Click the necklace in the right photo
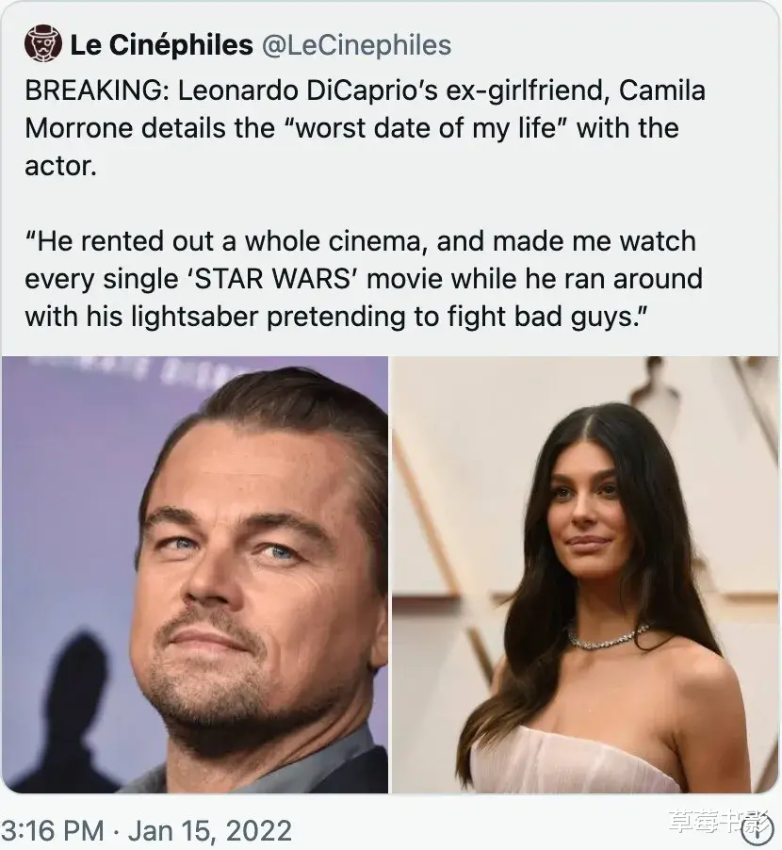The height and width of the screenshot is (850, 782). click(x=607, y=639)
